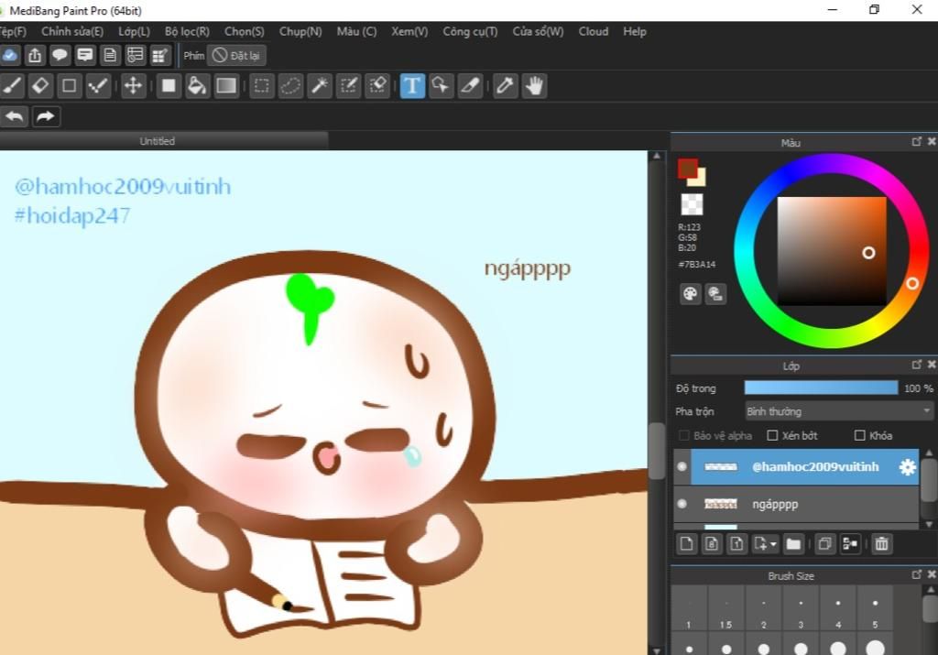Hide the @hamhoc2009vuitinh layer
This screenshot has height=655, width=938.
tap(682, 466)
